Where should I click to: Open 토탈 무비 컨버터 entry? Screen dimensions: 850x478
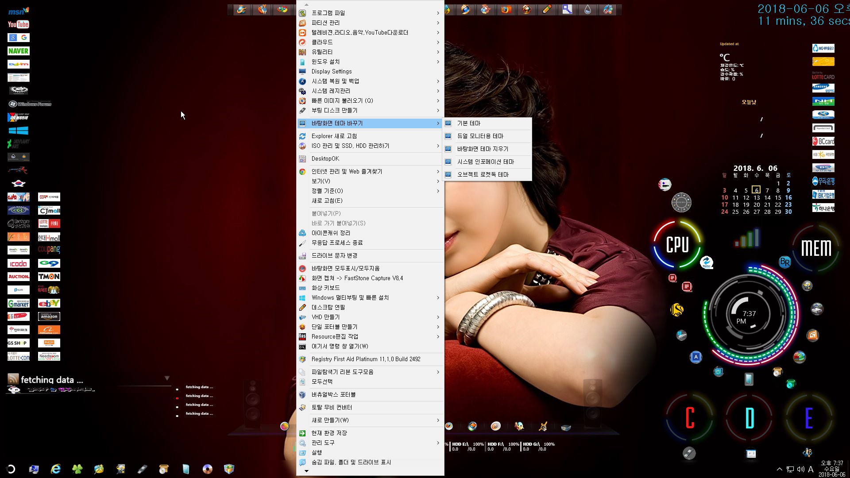pos(370,407)
